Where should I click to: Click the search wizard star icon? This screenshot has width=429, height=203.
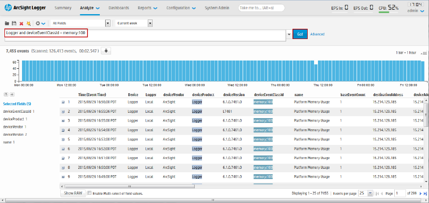coord(28,23)
